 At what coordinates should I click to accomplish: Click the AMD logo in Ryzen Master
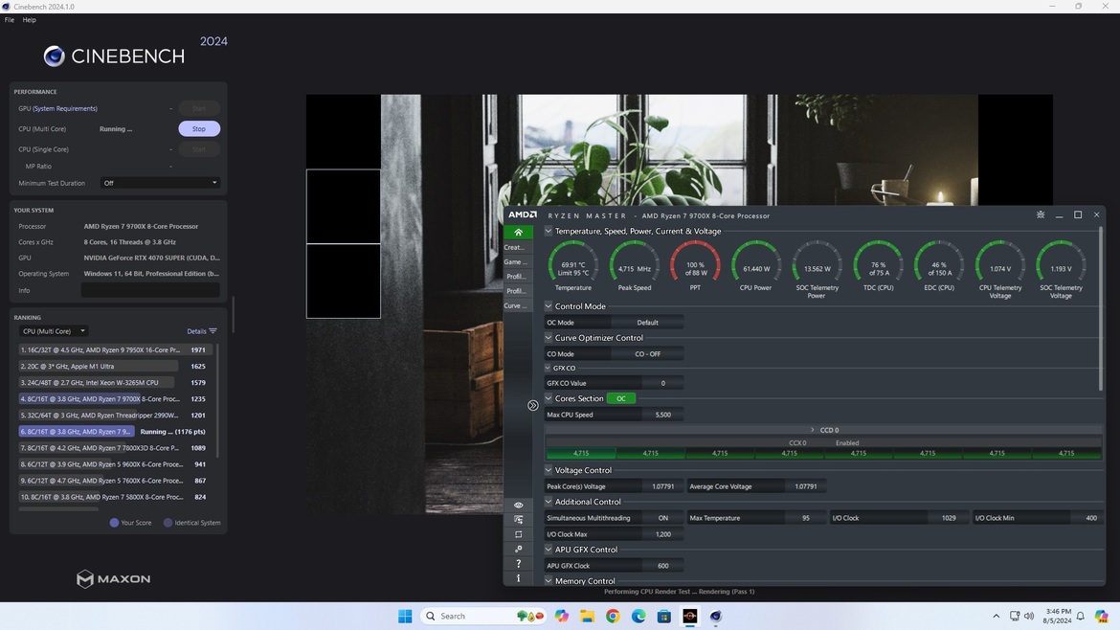coord(523,215)
